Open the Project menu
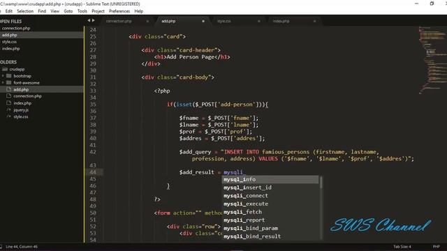The width and height of the screenshot is (447, 251). [98, 11]
